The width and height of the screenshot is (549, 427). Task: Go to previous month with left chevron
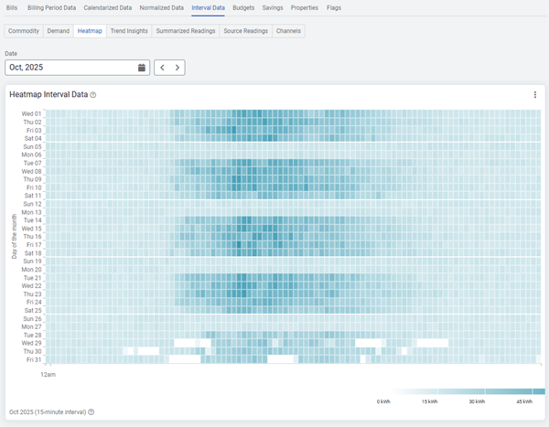(162, 68)
